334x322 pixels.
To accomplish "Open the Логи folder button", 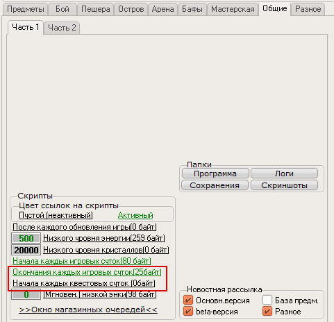I will tap(284, 173).
